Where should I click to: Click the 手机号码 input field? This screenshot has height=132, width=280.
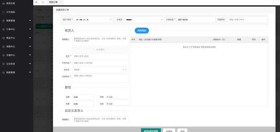pos(100,63)
